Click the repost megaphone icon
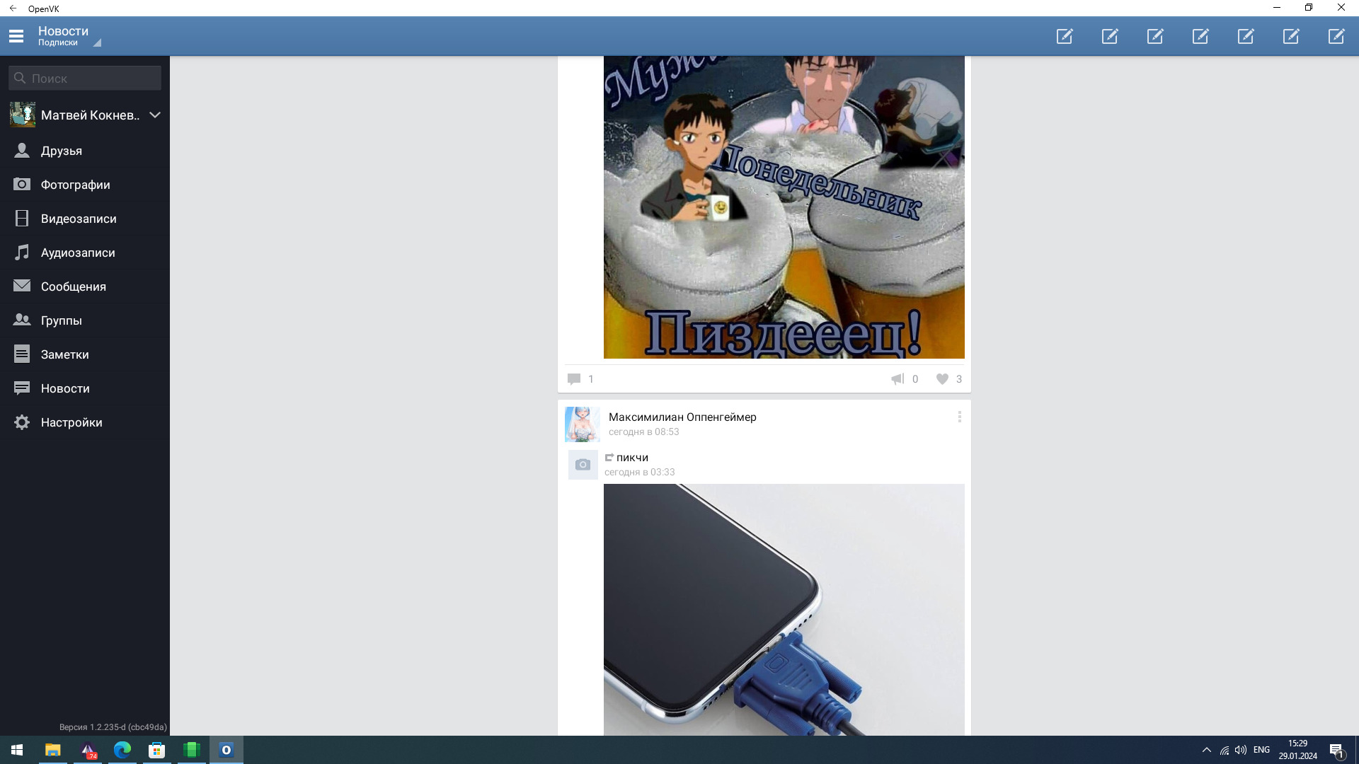This screenshot has height=764, width=1359. click(x=898, y=379)
